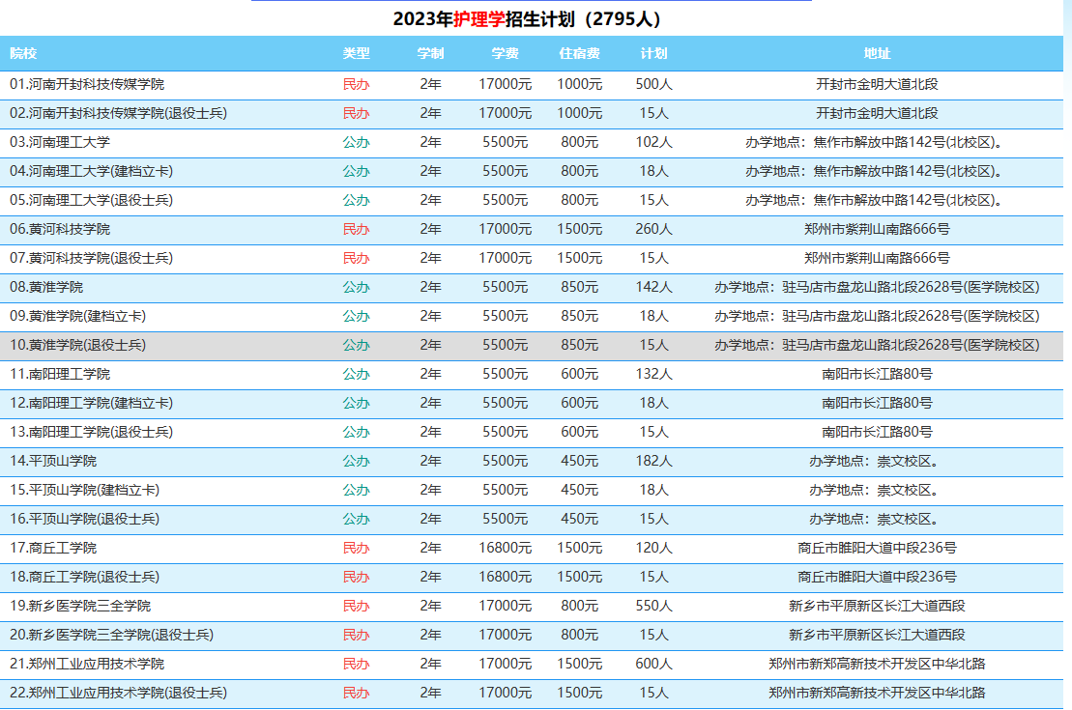Click the 住宿费 column header
Image resolution: width=1072 pixels, height=710 pixels.
pos(579,53)
